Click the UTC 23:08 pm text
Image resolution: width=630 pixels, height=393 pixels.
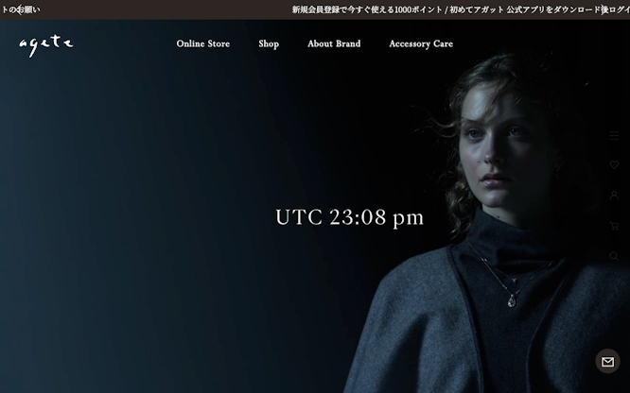tap(349, 217)
